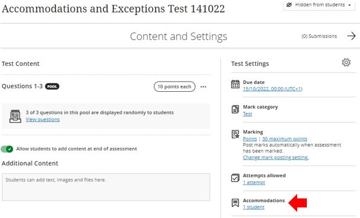The image size is (360, 218).
Task: Click the Mark category document icon
Action: pos(235,109)
